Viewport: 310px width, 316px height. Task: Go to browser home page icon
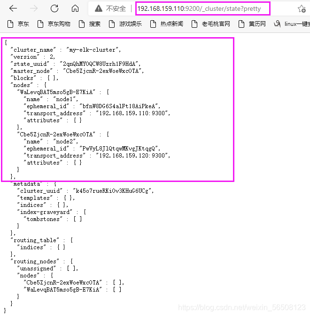coord(75,8)
